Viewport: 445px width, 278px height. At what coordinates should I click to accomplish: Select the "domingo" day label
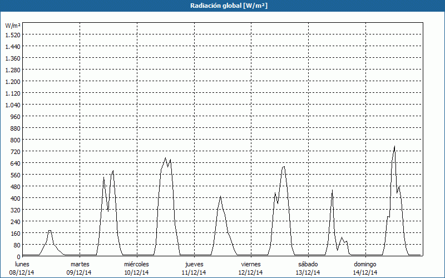tap(365, 264)
